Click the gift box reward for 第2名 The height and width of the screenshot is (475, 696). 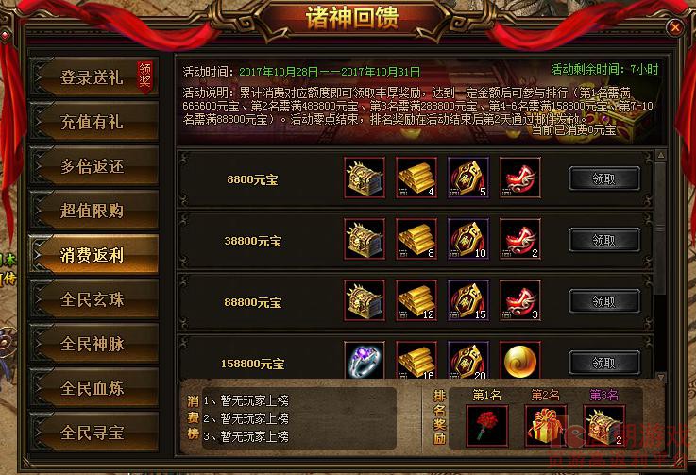point(546,425)
